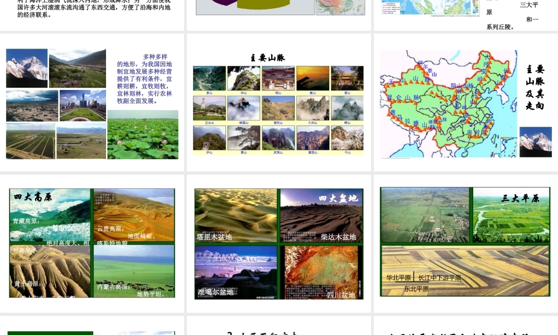The image size is (558, 335).
Task: Select the city skyline photo
Action: click(83, 106)
